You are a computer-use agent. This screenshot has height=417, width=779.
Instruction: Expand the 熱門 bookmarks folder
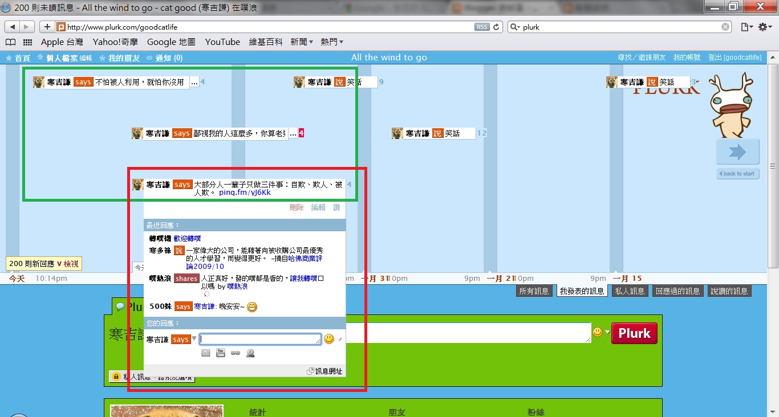coord(331,42)
